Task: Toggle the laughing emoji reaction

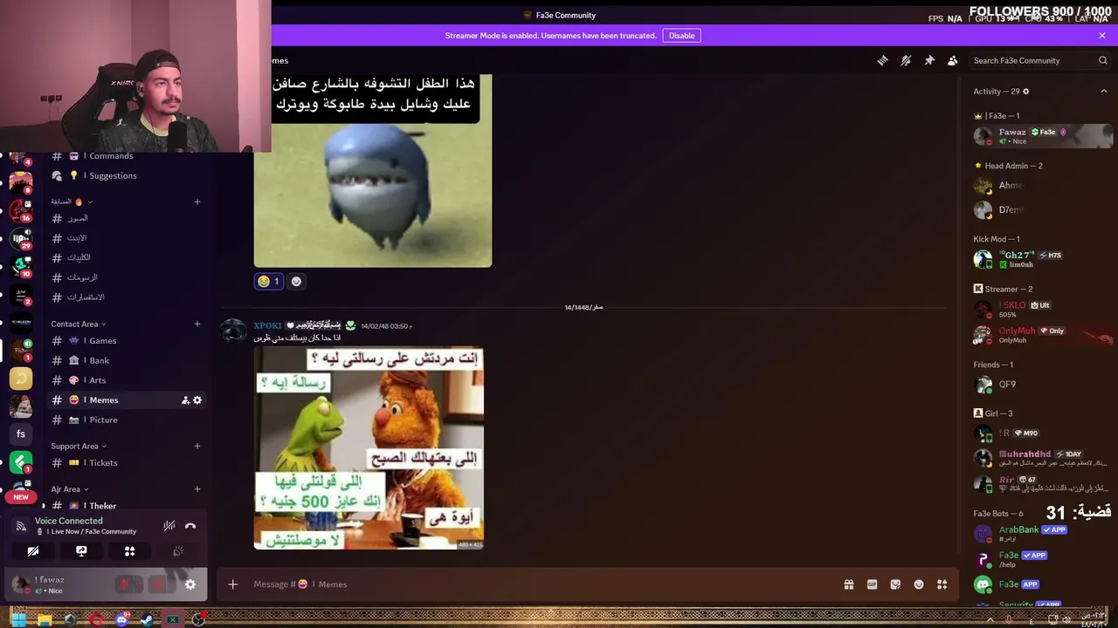Action: pos(268,282)
